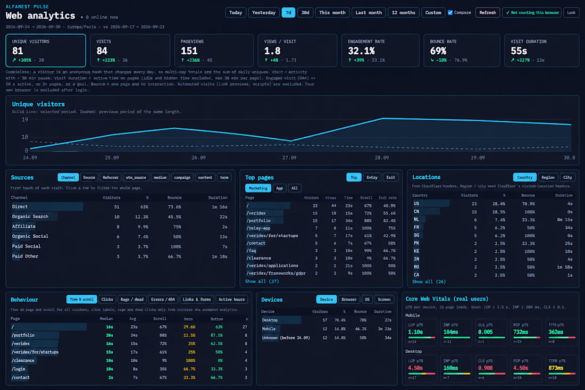The height and width of the screenshot is (390, 585).
Task: Switch Locations to Region view
Action: coord(548,177)
